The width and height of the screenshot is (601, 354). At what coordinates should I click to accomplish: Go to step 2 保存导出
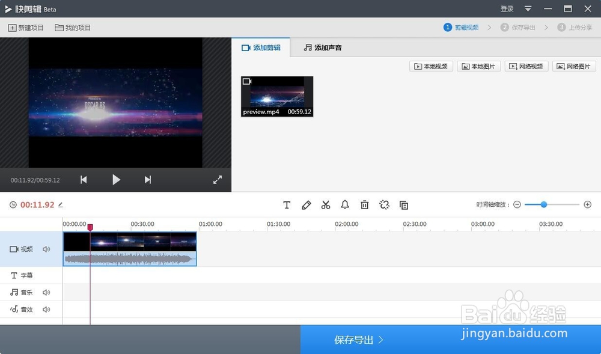pos(518,27)
